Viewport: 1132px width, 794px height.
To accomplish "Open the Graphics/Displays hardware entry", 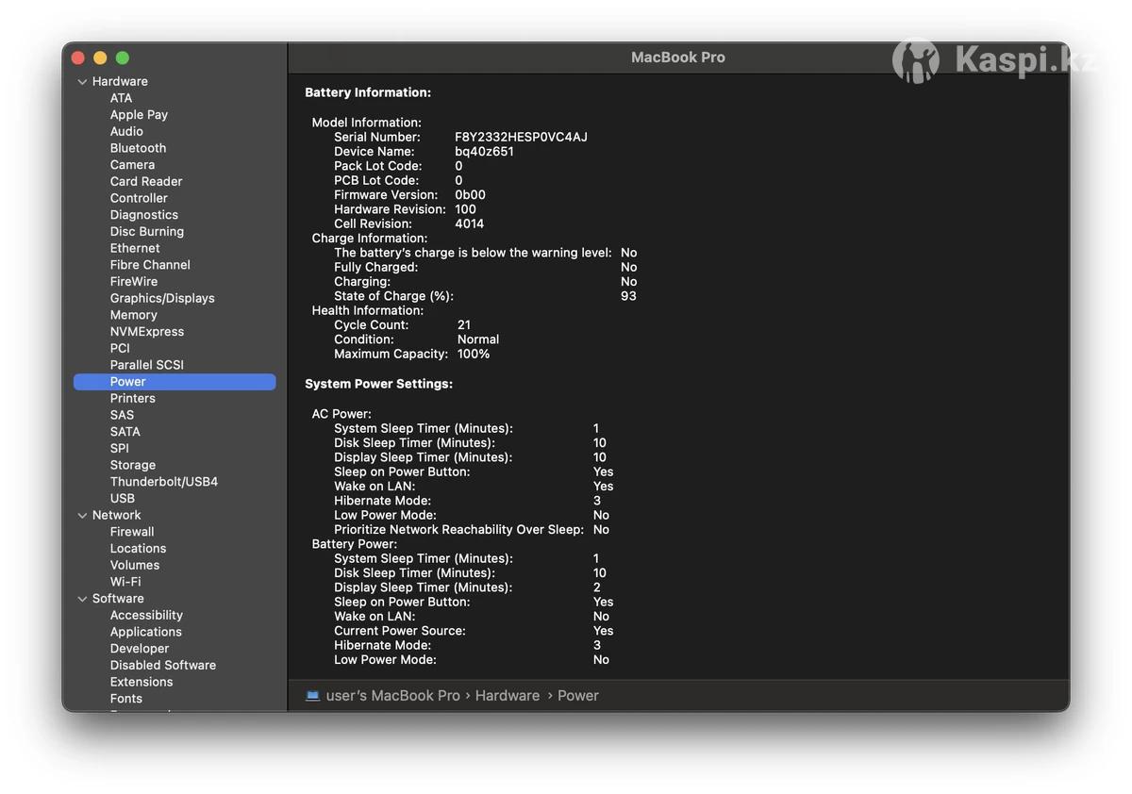I will (x=162, y=298).
